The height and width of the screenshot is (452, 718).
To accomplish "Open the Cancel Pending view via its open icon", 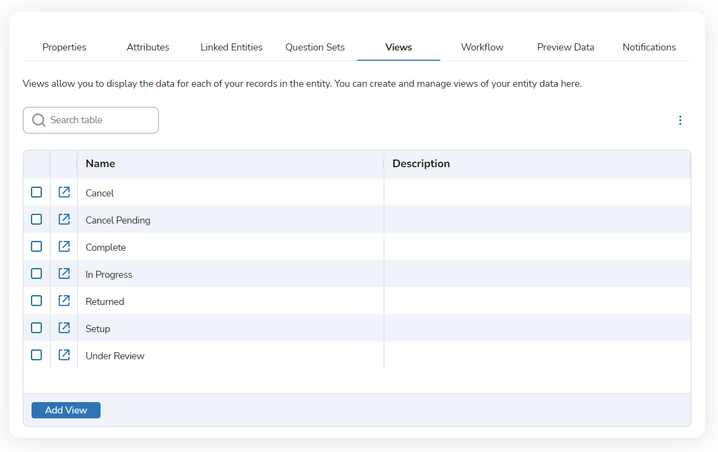I will [x=64, y=219].
